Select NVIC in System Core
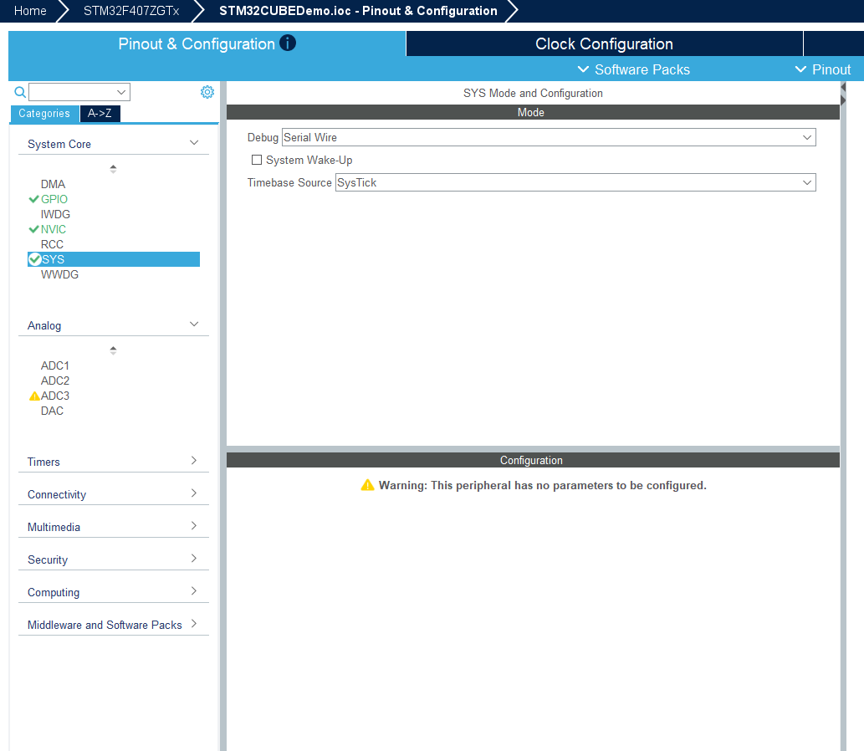Viewport: 864px width, 751px height. click(x=53, y=229)
